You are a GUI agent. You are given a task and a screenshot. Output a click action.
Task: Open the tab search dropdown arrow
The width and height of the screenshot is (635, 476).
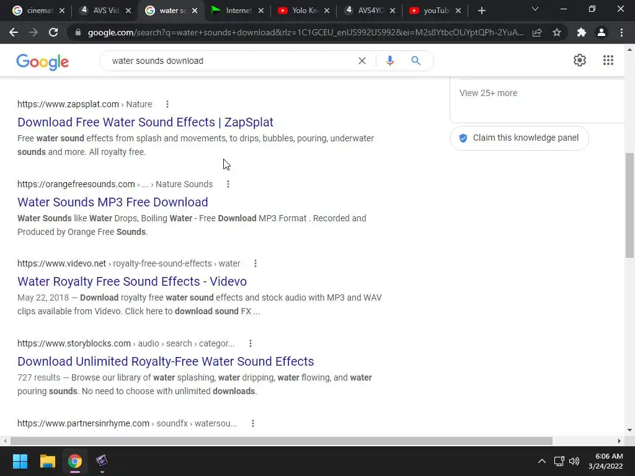click(x=535, y=9)
